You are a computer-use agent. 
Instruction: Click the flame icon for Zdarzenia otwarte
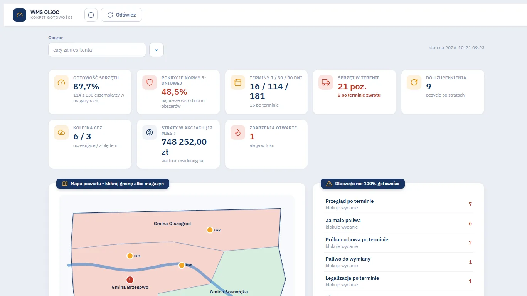pos(238,132)
